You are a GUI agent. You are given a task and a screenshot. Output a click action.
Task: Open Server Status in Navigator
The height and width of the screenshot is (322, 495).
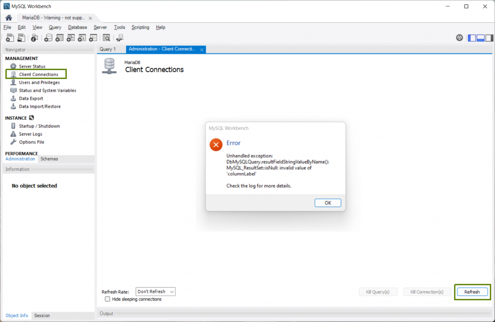pyautogui.click(x=32, y=66)
